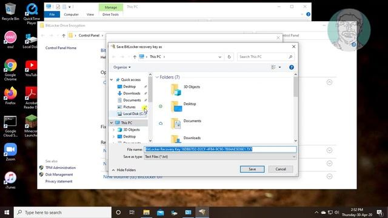Open iTunes desktop shortcut
388x218 pixels.
tap(10, 180)
